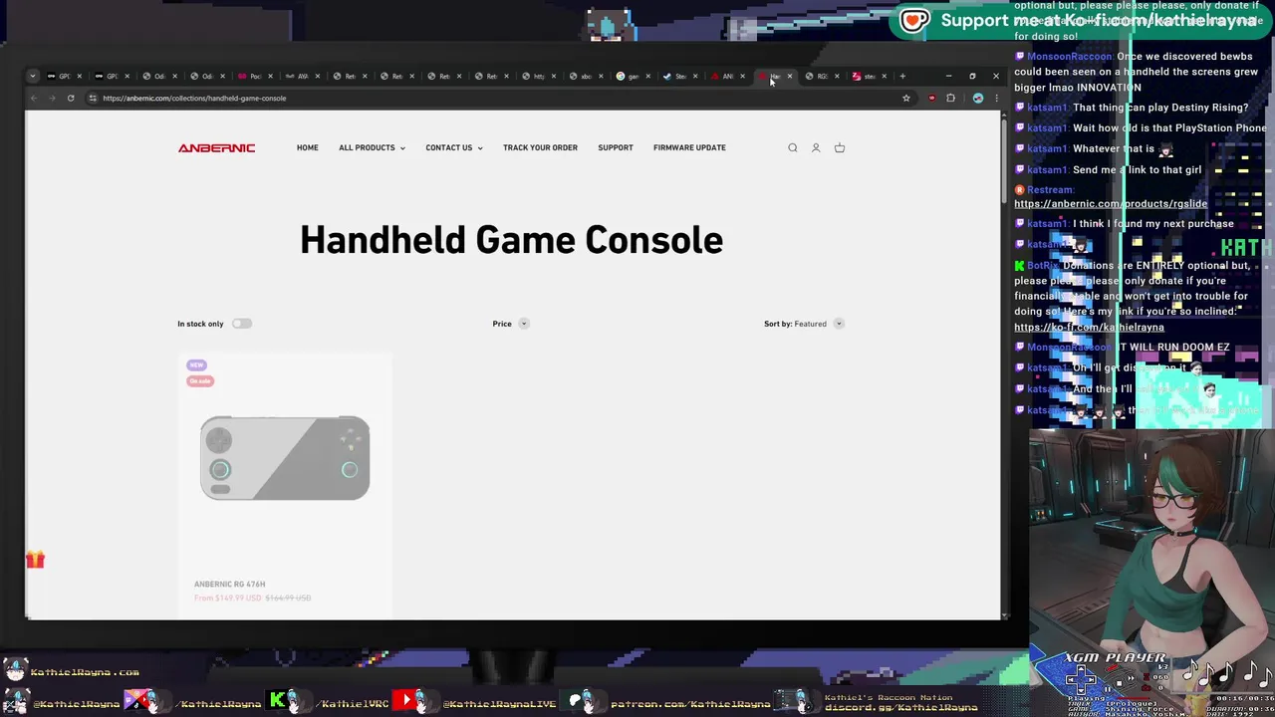Image resolution: width=1275 pixels, height=717 pixels.
Task: Open the ANBERNIC RG 476H product link
Action: 229,585
